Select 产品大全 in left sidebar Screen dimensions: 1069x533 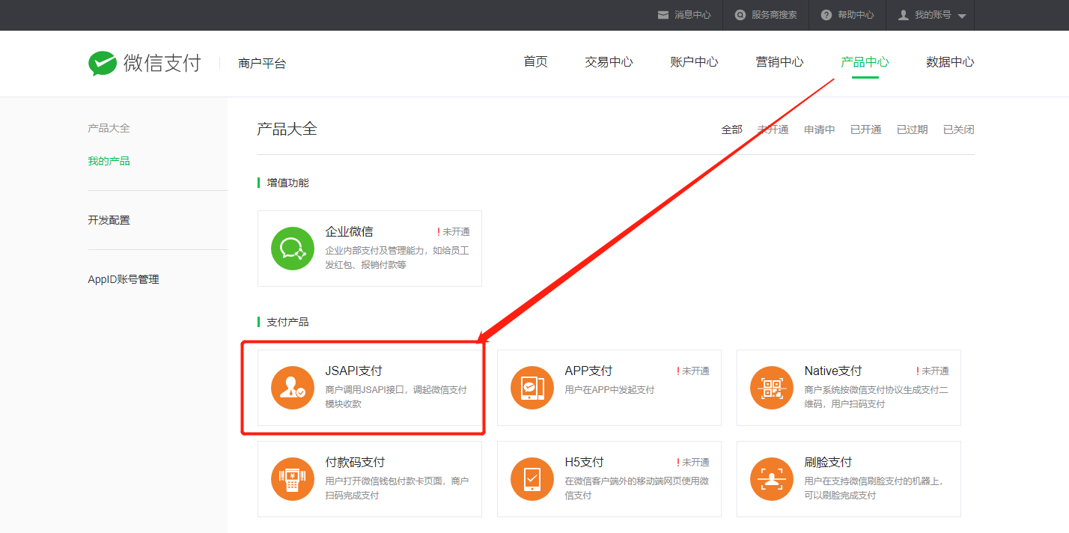(x=109, y=128)
